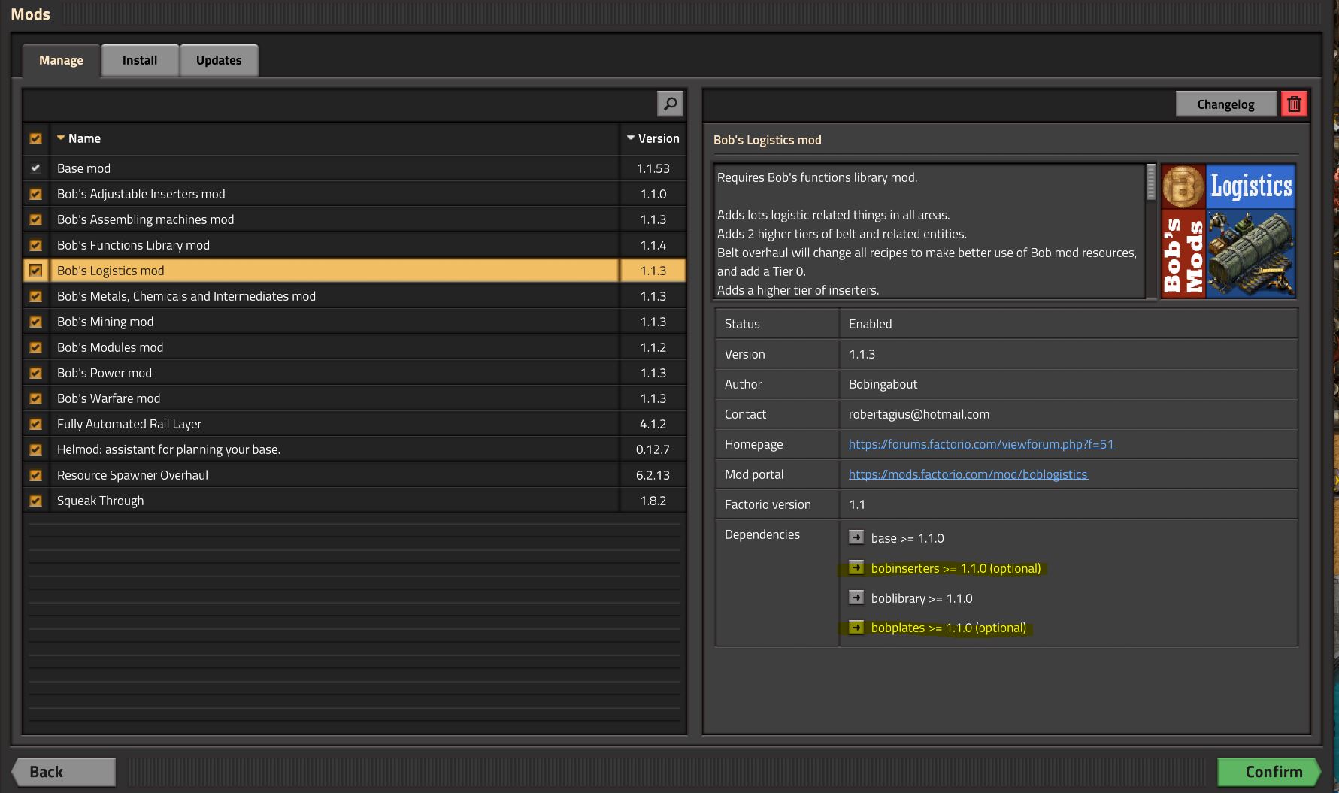The image size is (1339, 793).
Task: Click Base mod version 1.1.53
Action: (x=653, y=168)
